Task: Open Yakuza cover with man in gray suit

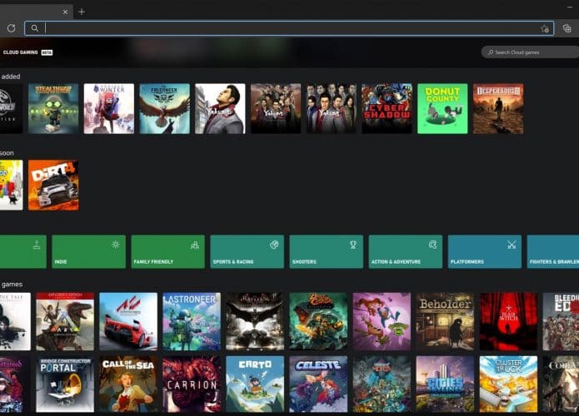Action: [x=220, y=108]
